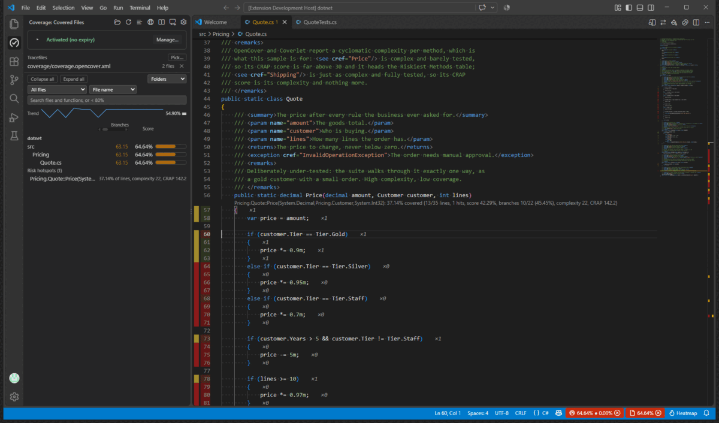Click the search files and functions field
This screenshot has height=423, width=719.
coord(107,100)
